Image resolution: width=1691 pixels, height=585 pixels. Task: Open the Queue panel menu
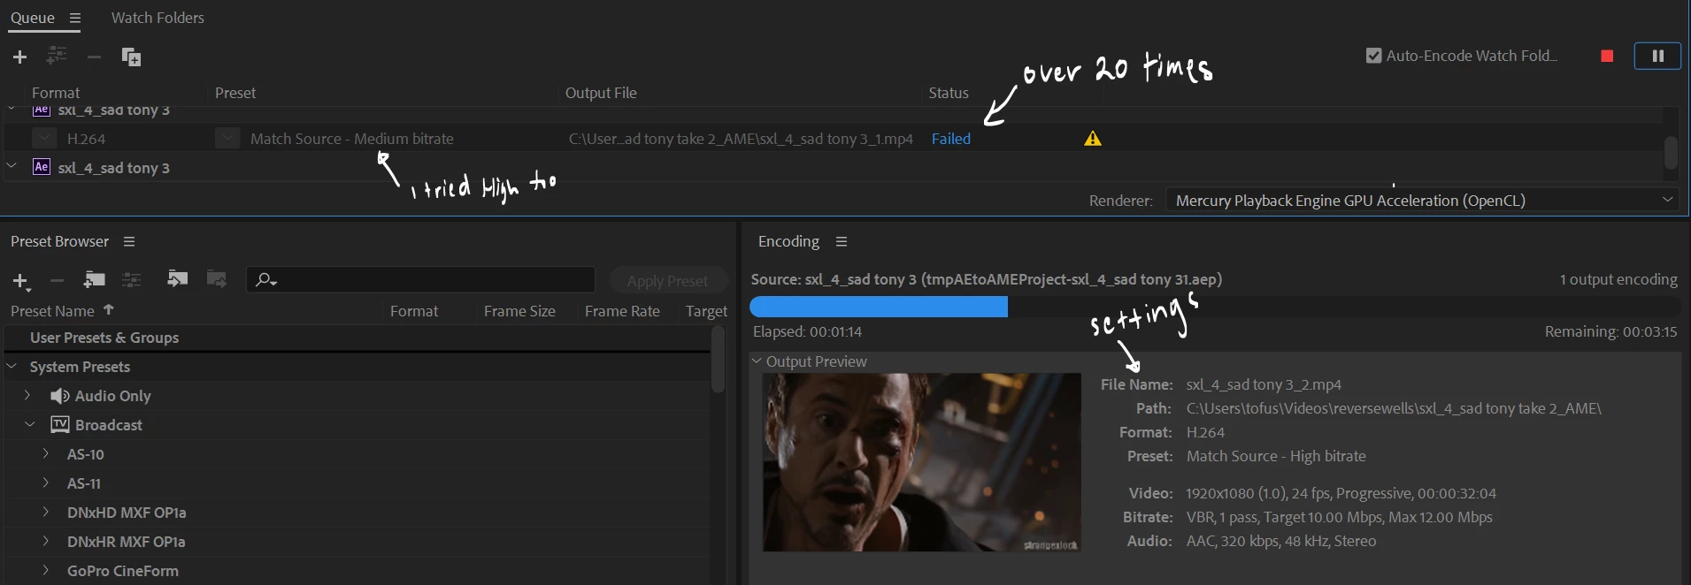pyautogui.click(x=75, y=18)
